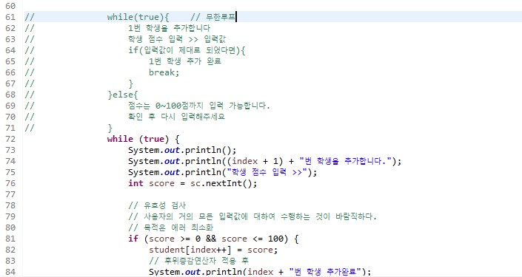Click '확인 후 다시 입력해주세요' comment line
Image resolution: width=522 pixels, height=277 pixels.
[176, 117]
